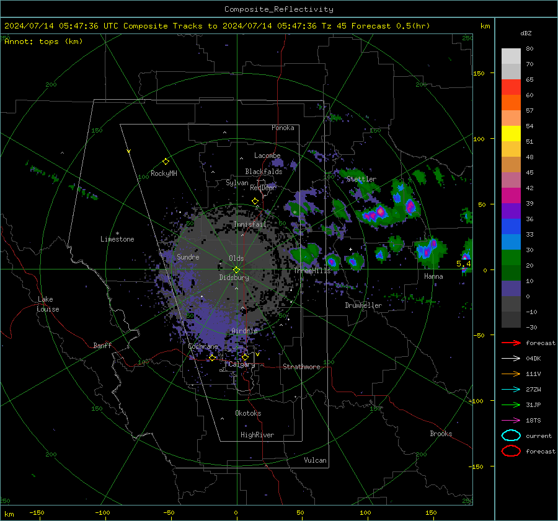Click the cyan 27ZW arrow legend icon
The height and width of the screenshot is (521, 558).
coord(511,390)
